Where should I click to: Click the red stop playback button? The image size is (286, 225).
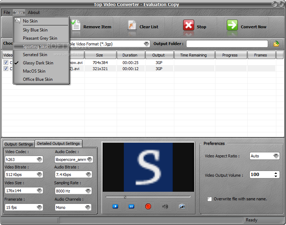coord(148,206)
